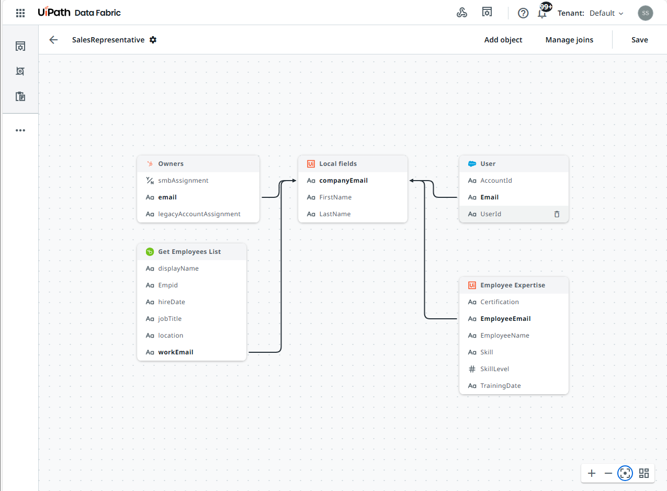The width and height of the screenshot is (667, 491).
Task: Click the auto layout grid icon
Action: pyautogui.click(x=644, y=473)
